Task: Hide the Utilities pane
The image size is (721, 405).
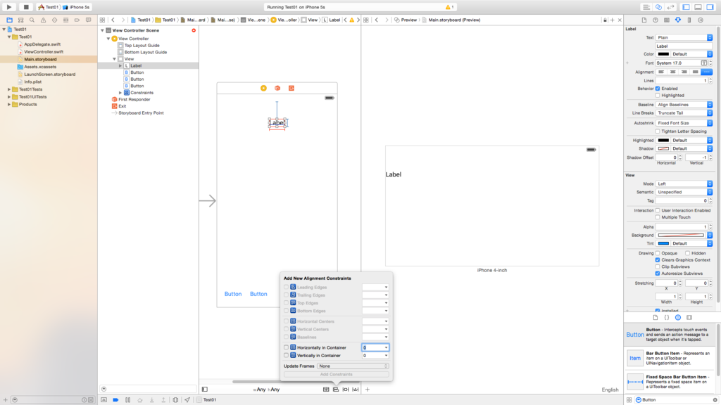Action: (710, 7)
